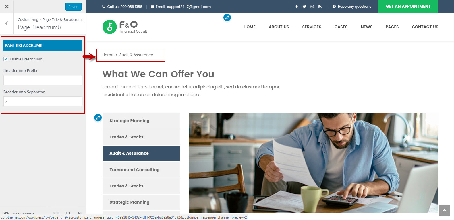Screen dimensions: 454x220
Task: Click the GET AN APPOINTMENT button
Action: tap(408, 6)
